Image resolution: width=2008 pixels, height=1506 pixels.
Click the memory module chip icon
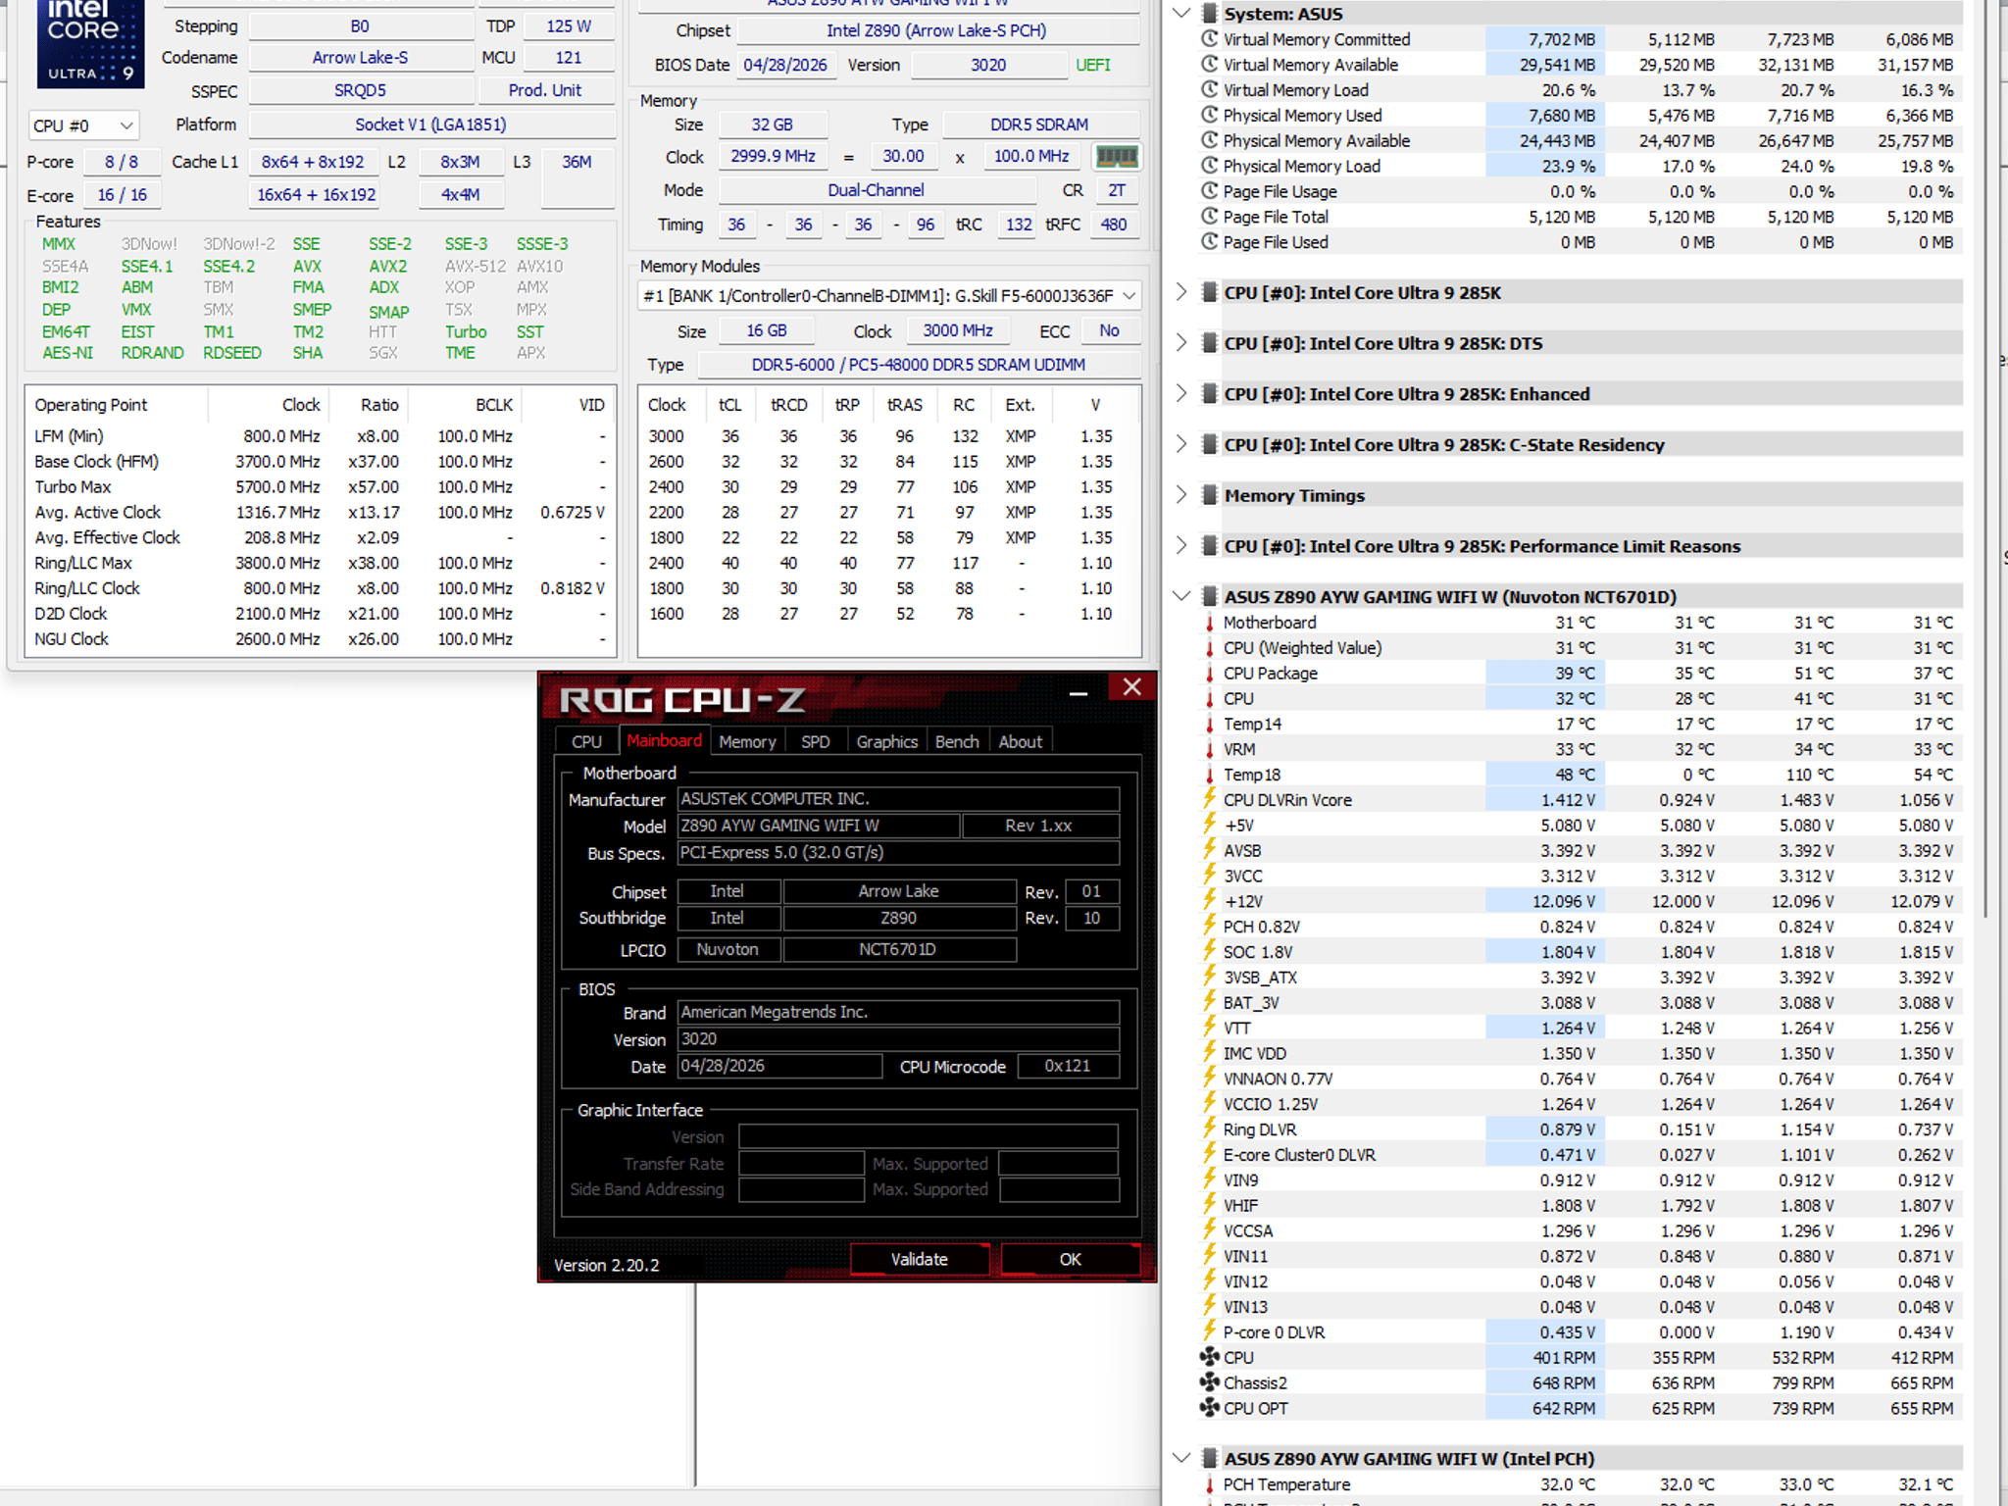click(x=1116, y=157)
